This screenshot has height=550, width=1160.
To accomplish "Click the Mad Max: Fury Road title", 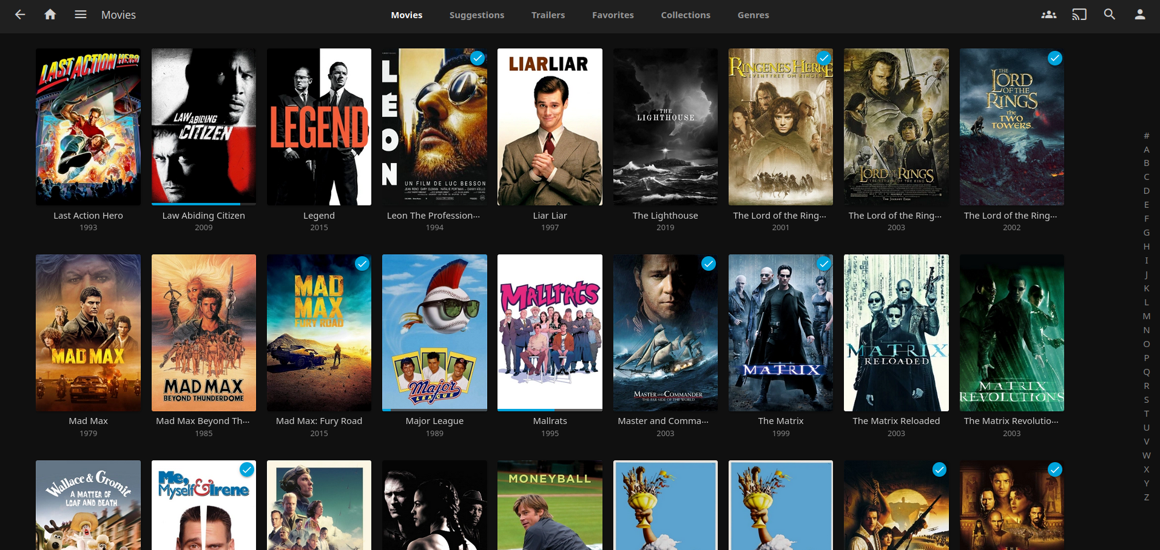I will coord(319,421).
